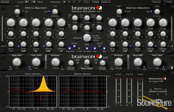Screen dimensions: 174x112
Task: Click the Gain In knob
Action: click(x=75, y=18)
